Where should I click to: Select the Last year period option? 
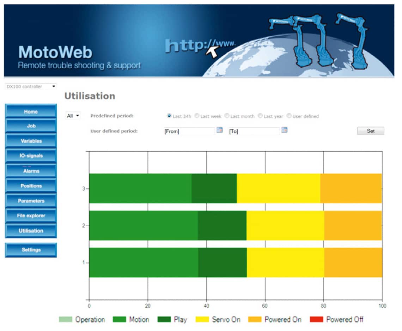point(260,116)
